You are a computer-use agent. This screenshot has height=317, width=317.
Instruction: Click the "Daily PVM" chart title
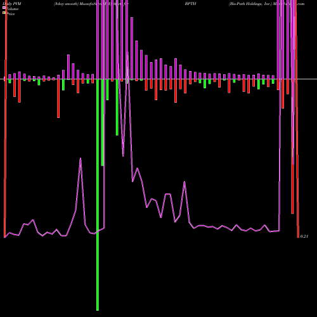tap(12, 4)
